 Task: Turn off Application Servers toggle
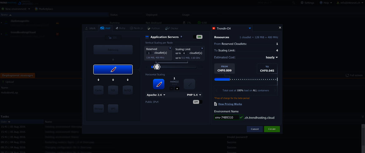(198, 37)
